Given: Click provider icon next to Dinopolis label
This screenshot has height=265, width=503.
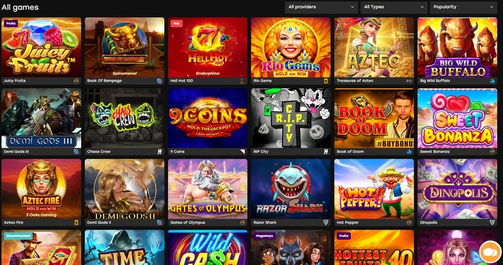Looking at the screenshot, I should [492, 222].
